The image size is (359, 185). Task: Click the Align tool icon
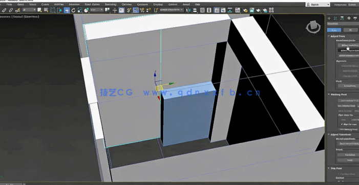click(195, 10)
